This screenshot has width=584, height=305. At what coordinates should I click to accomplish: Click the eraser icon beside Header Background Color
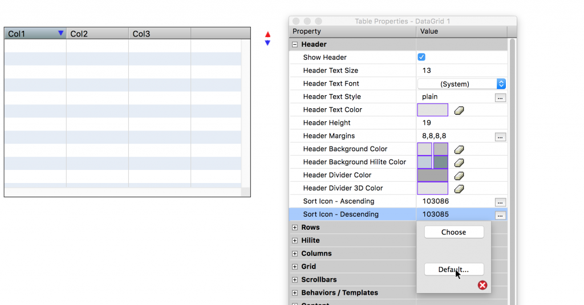(459, 149)
